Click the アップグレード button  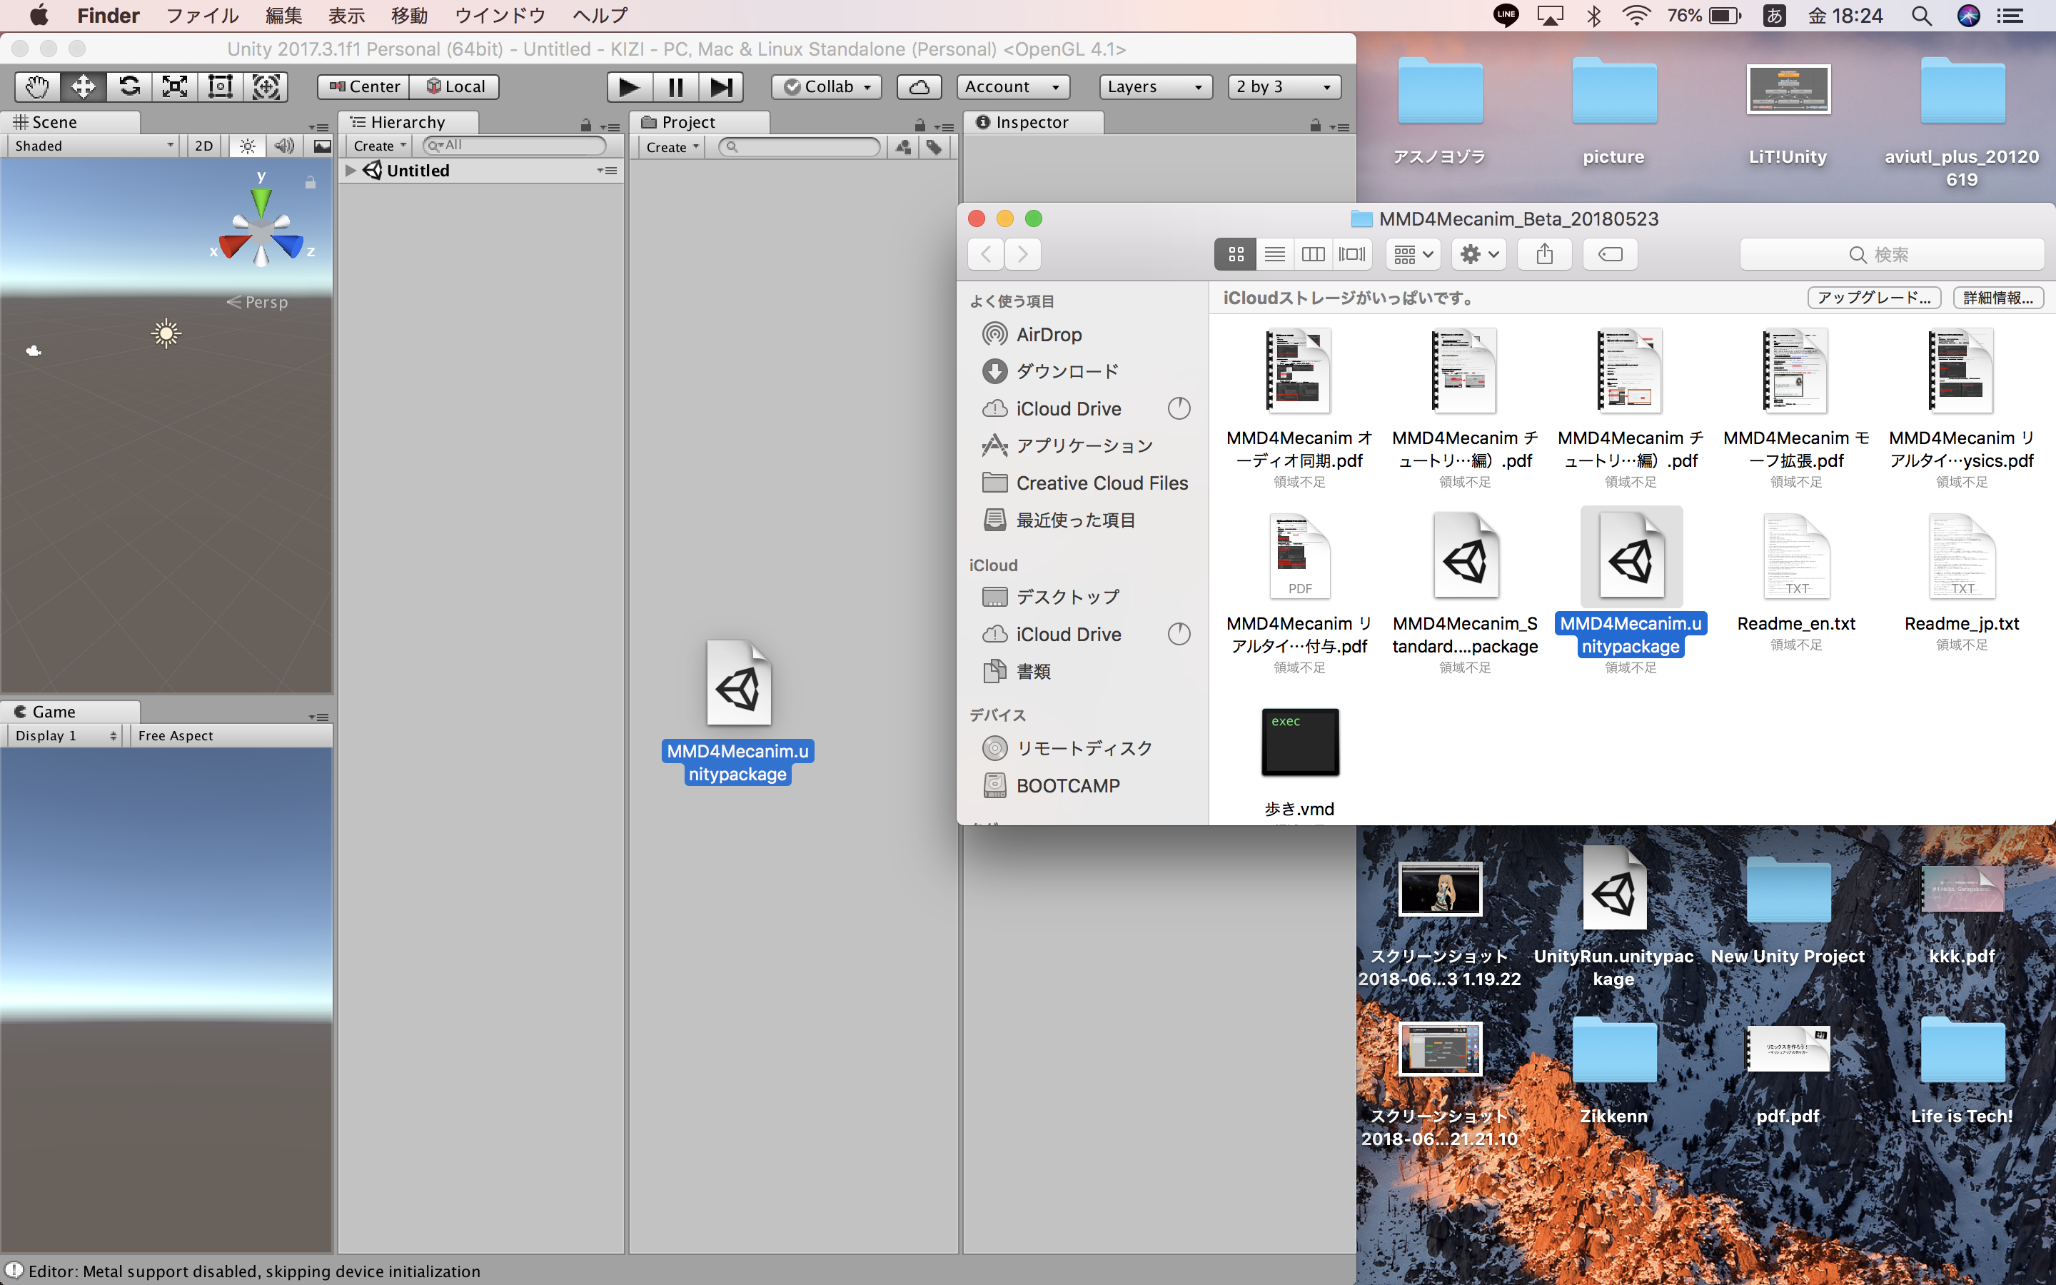[1873, 298]
